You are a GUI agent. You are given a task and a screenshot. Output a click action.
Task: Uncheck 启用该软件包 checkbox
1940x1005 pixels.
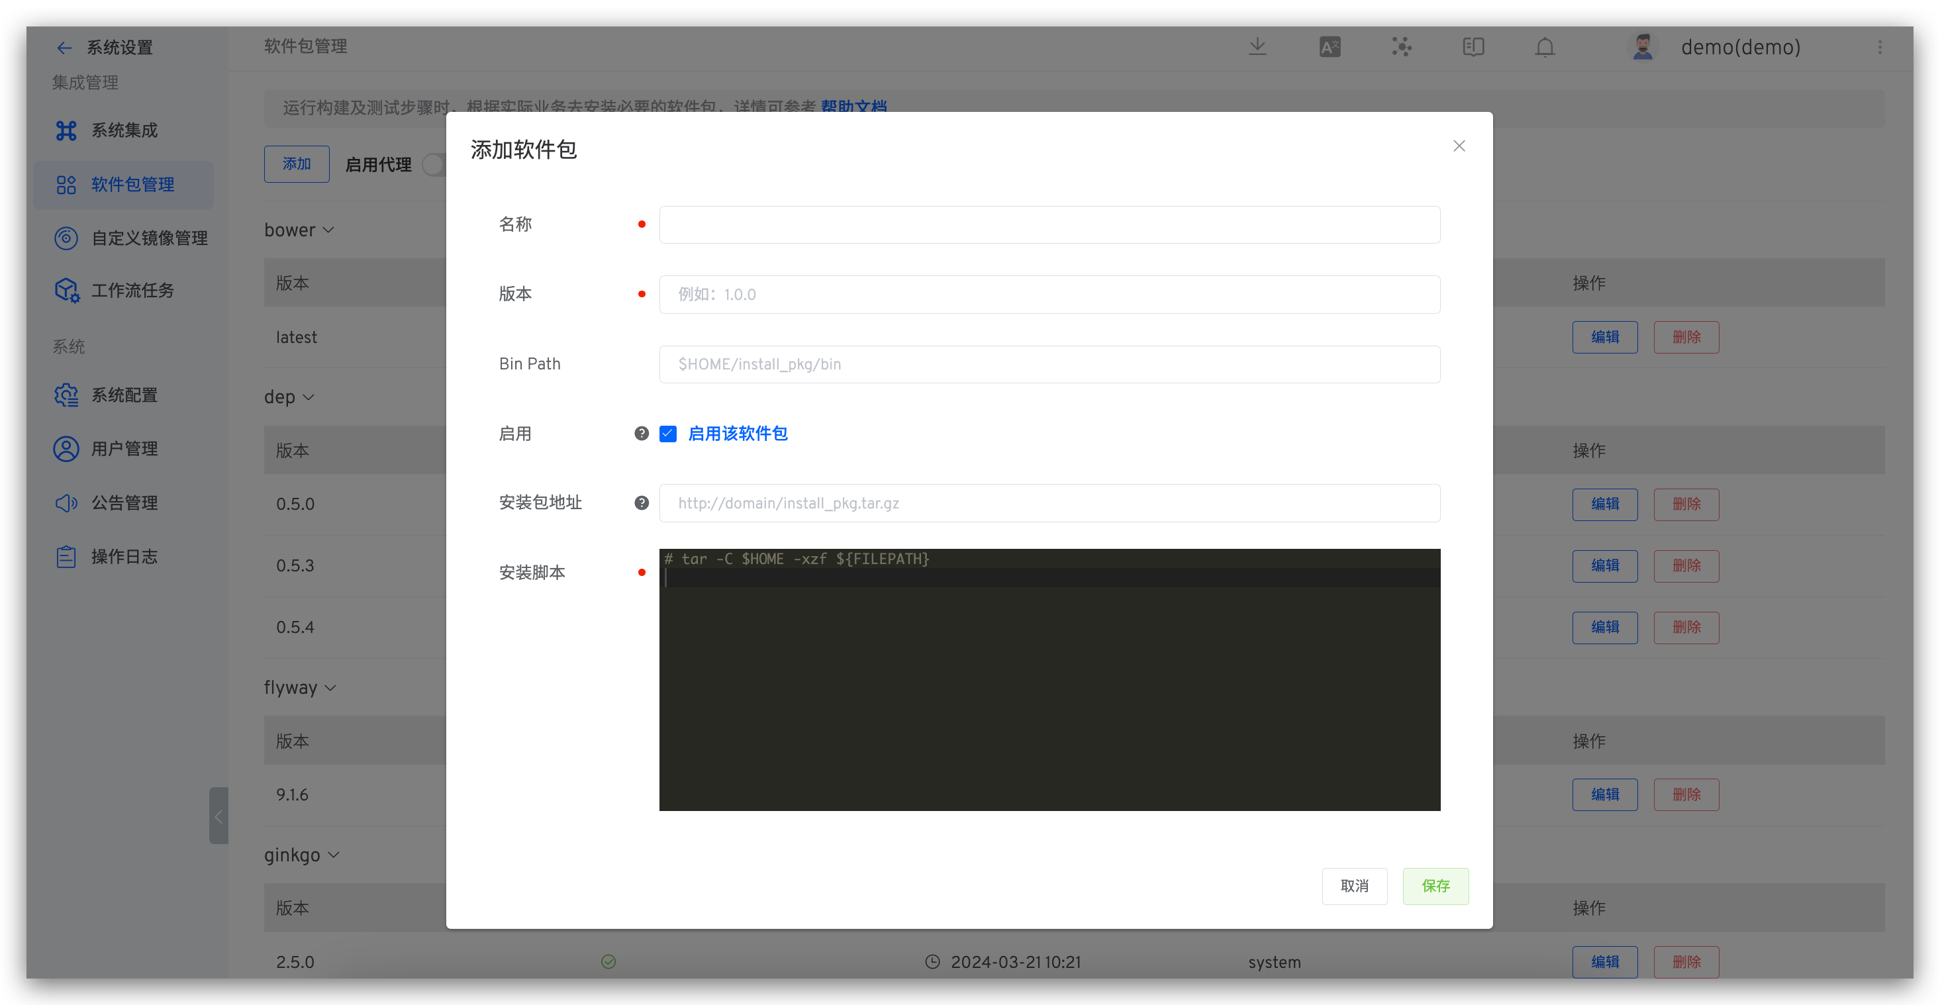pyautogui.click(x=668, y=434)
